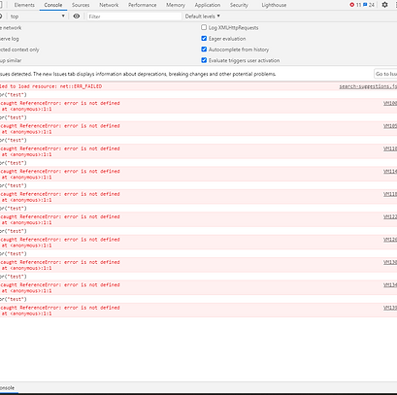397x395 pixels.
Task: Toggle Log XMLHttpRequests checkbox
Action: (204, 27)
